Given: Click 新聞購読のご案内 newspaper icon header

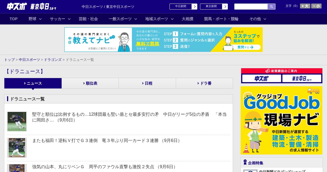Looking at the screenshot, I should [282, 71].
